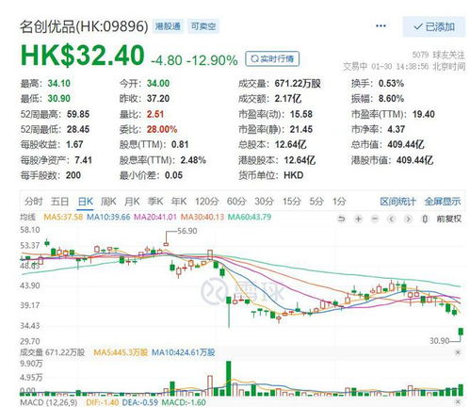Click the stock title 名创优品(HK:09896)
The image size is (470, 407).
click(84, 26)
